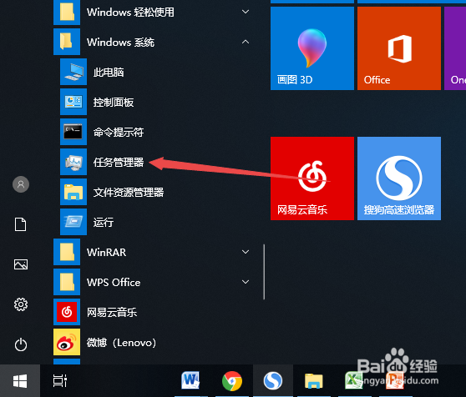Viewport: 466px width, 397px height.
Task: Click the WinRAR folder icon
Action: point(67,252)
